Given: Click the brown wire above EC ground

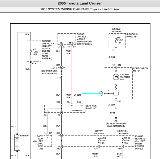Looking at the screenshot, I should click(116, 113).
